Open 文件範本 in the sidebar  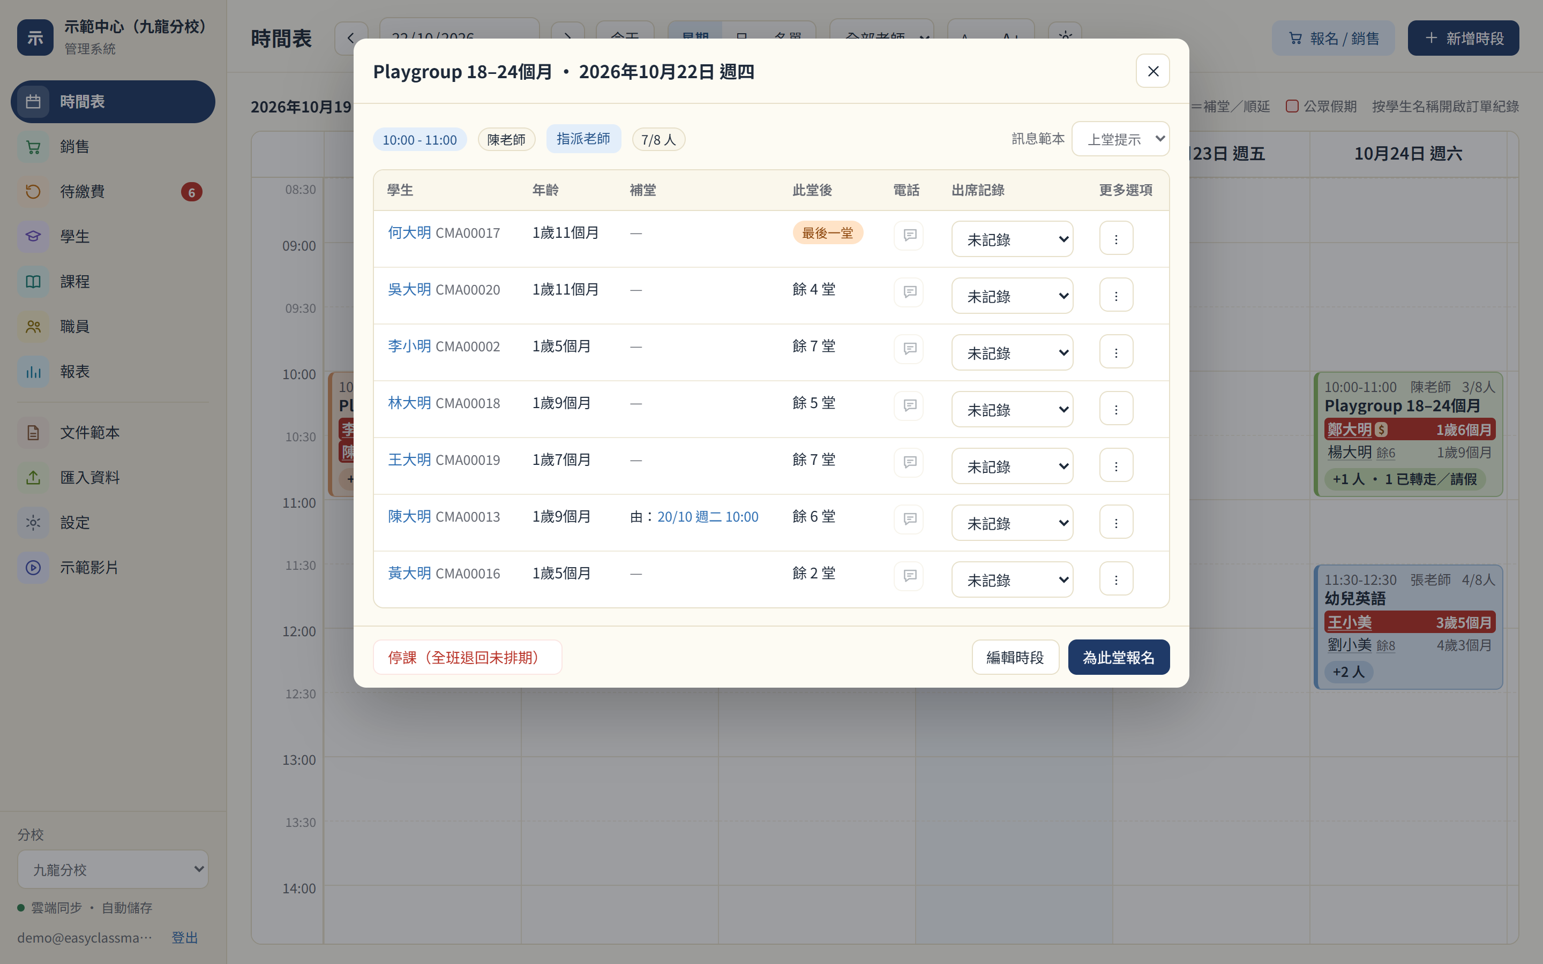click(113, 432)
